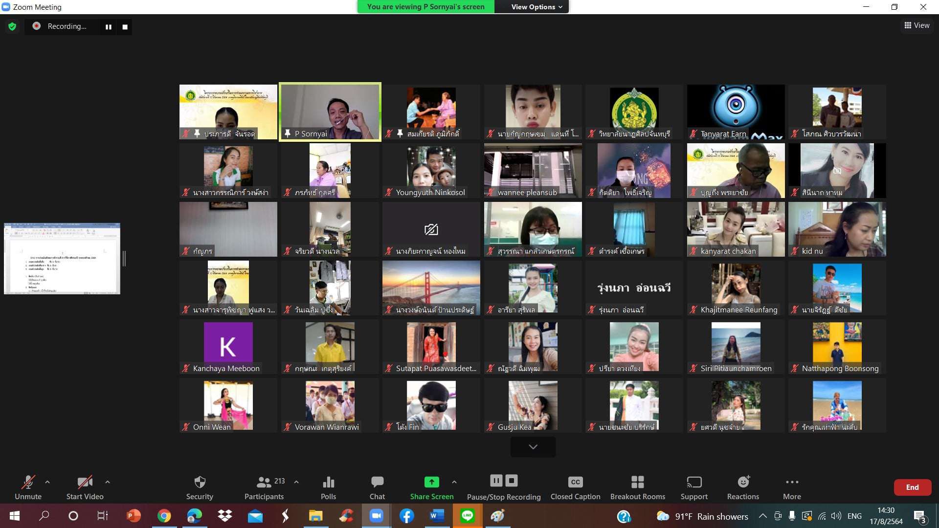939x528 pixels.
Task: Open View Options dropdown
Action: tap(537, 7)
